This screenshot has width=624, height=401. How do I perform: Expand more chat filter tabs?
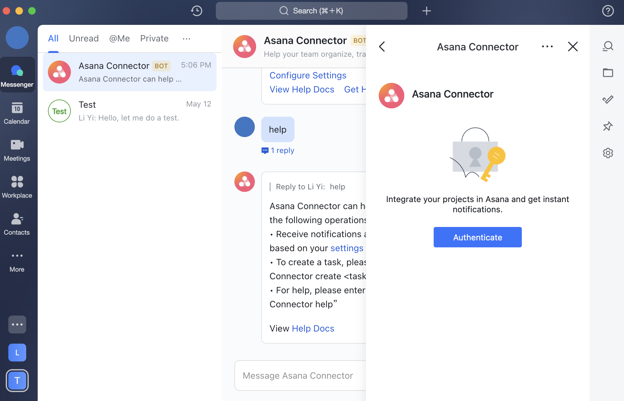186,39
